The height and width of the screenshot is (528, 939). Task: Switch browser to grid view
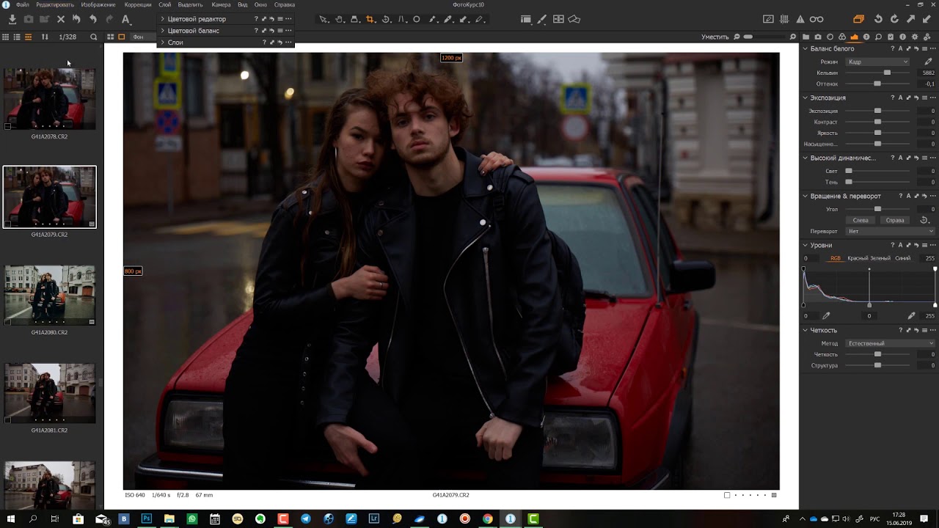(5, 37)
